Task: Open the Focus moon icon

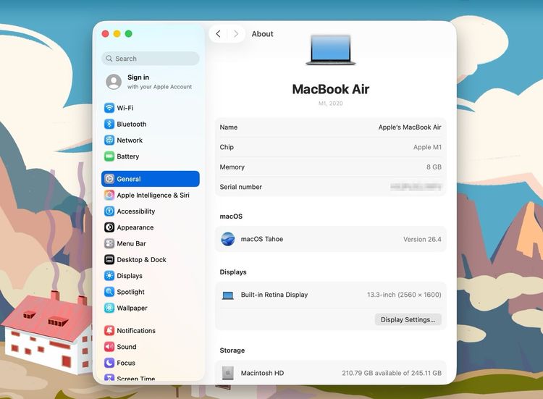Action: coord(109,363)
